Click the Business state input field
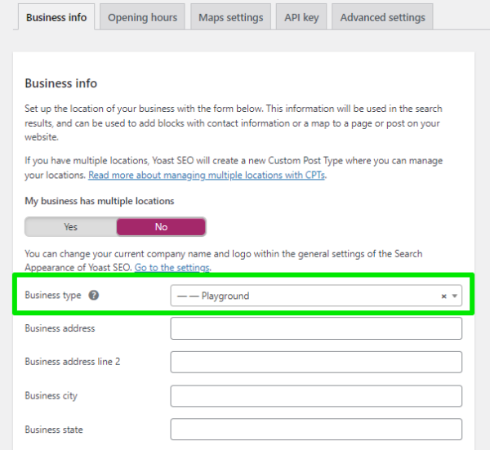 [316, 430]
